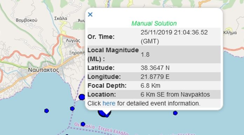
Task: Select the blue marker on the dashed boundary line
Action: pyautogui.click(x=72, y=109)
